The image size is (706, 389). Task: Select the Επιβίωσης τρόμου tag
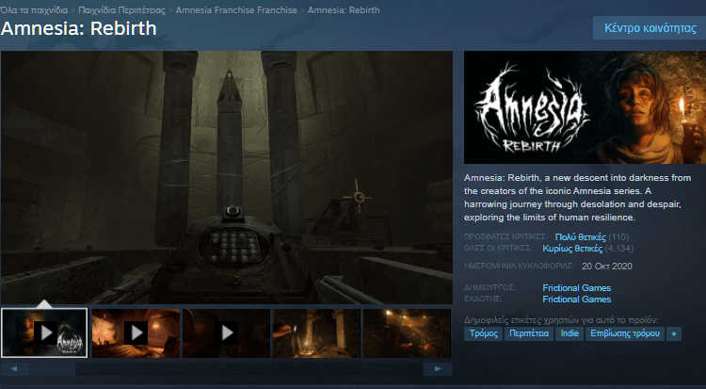coord(625,333)
